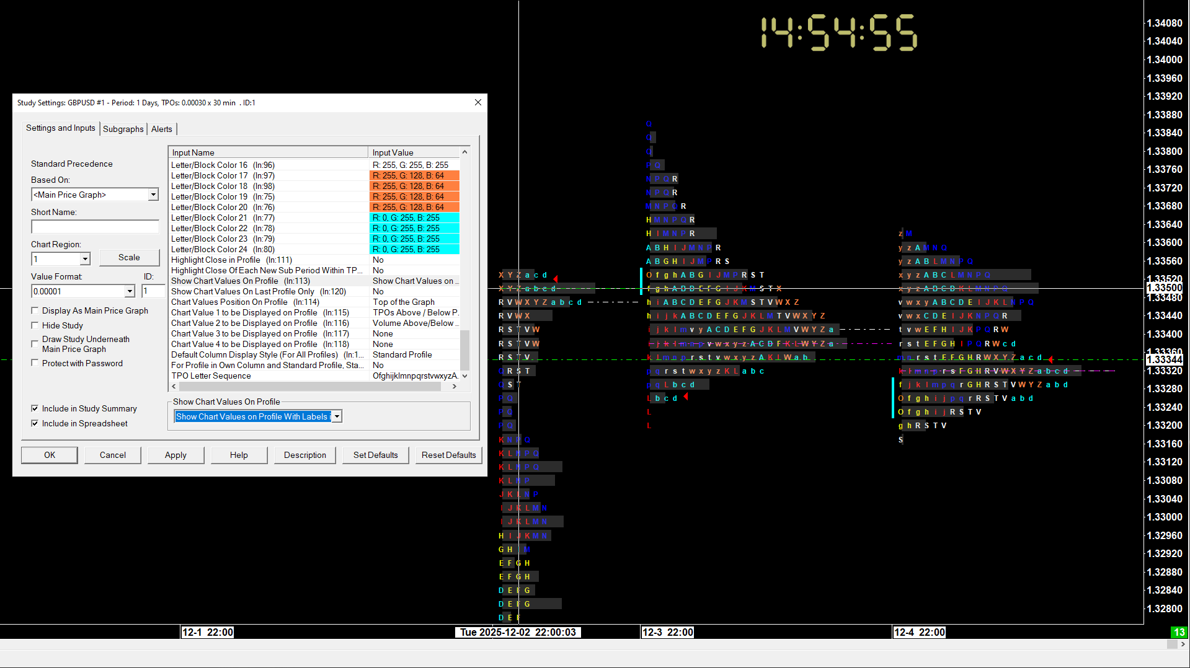
Task: Select the Show Chart Values On Profile (In:113) row
Action: pyautogui.click(x=314, y=281)
